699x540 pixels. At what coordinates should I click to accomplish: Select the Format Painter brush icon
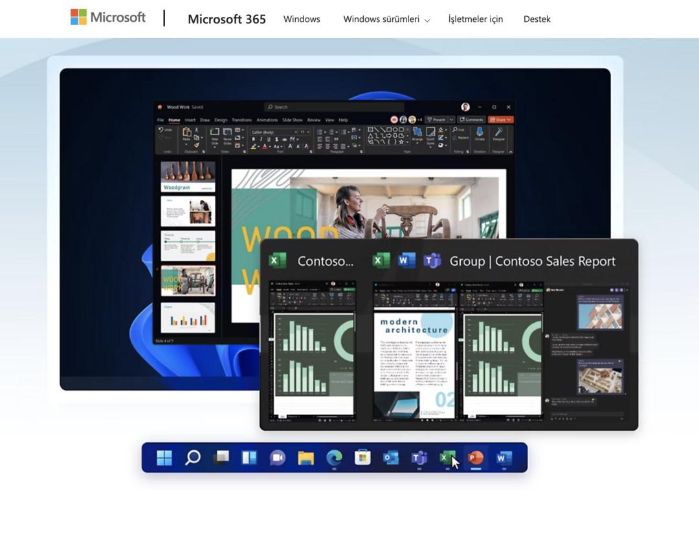[x=197, y=145]
